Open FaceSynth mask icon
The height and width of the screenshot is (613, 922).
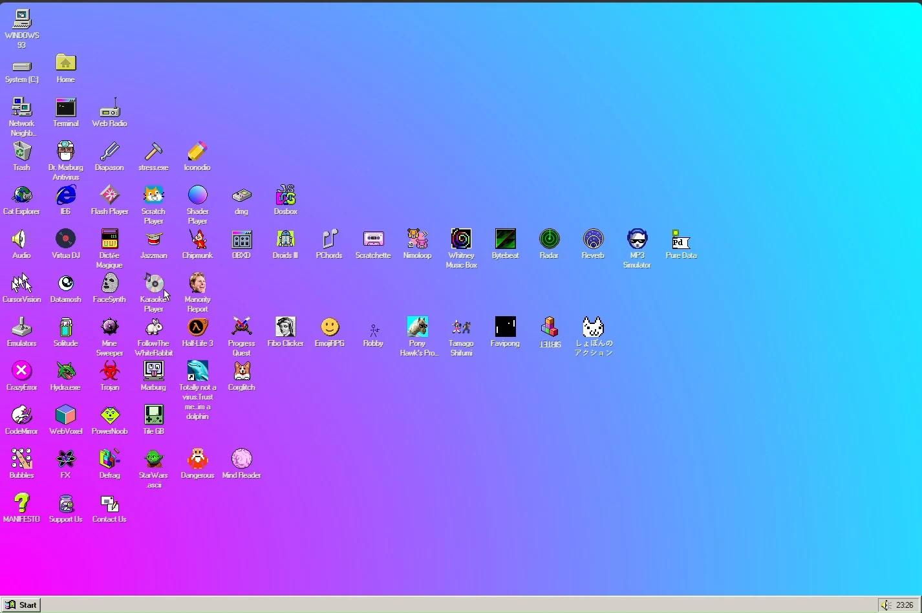click(109, 283)
